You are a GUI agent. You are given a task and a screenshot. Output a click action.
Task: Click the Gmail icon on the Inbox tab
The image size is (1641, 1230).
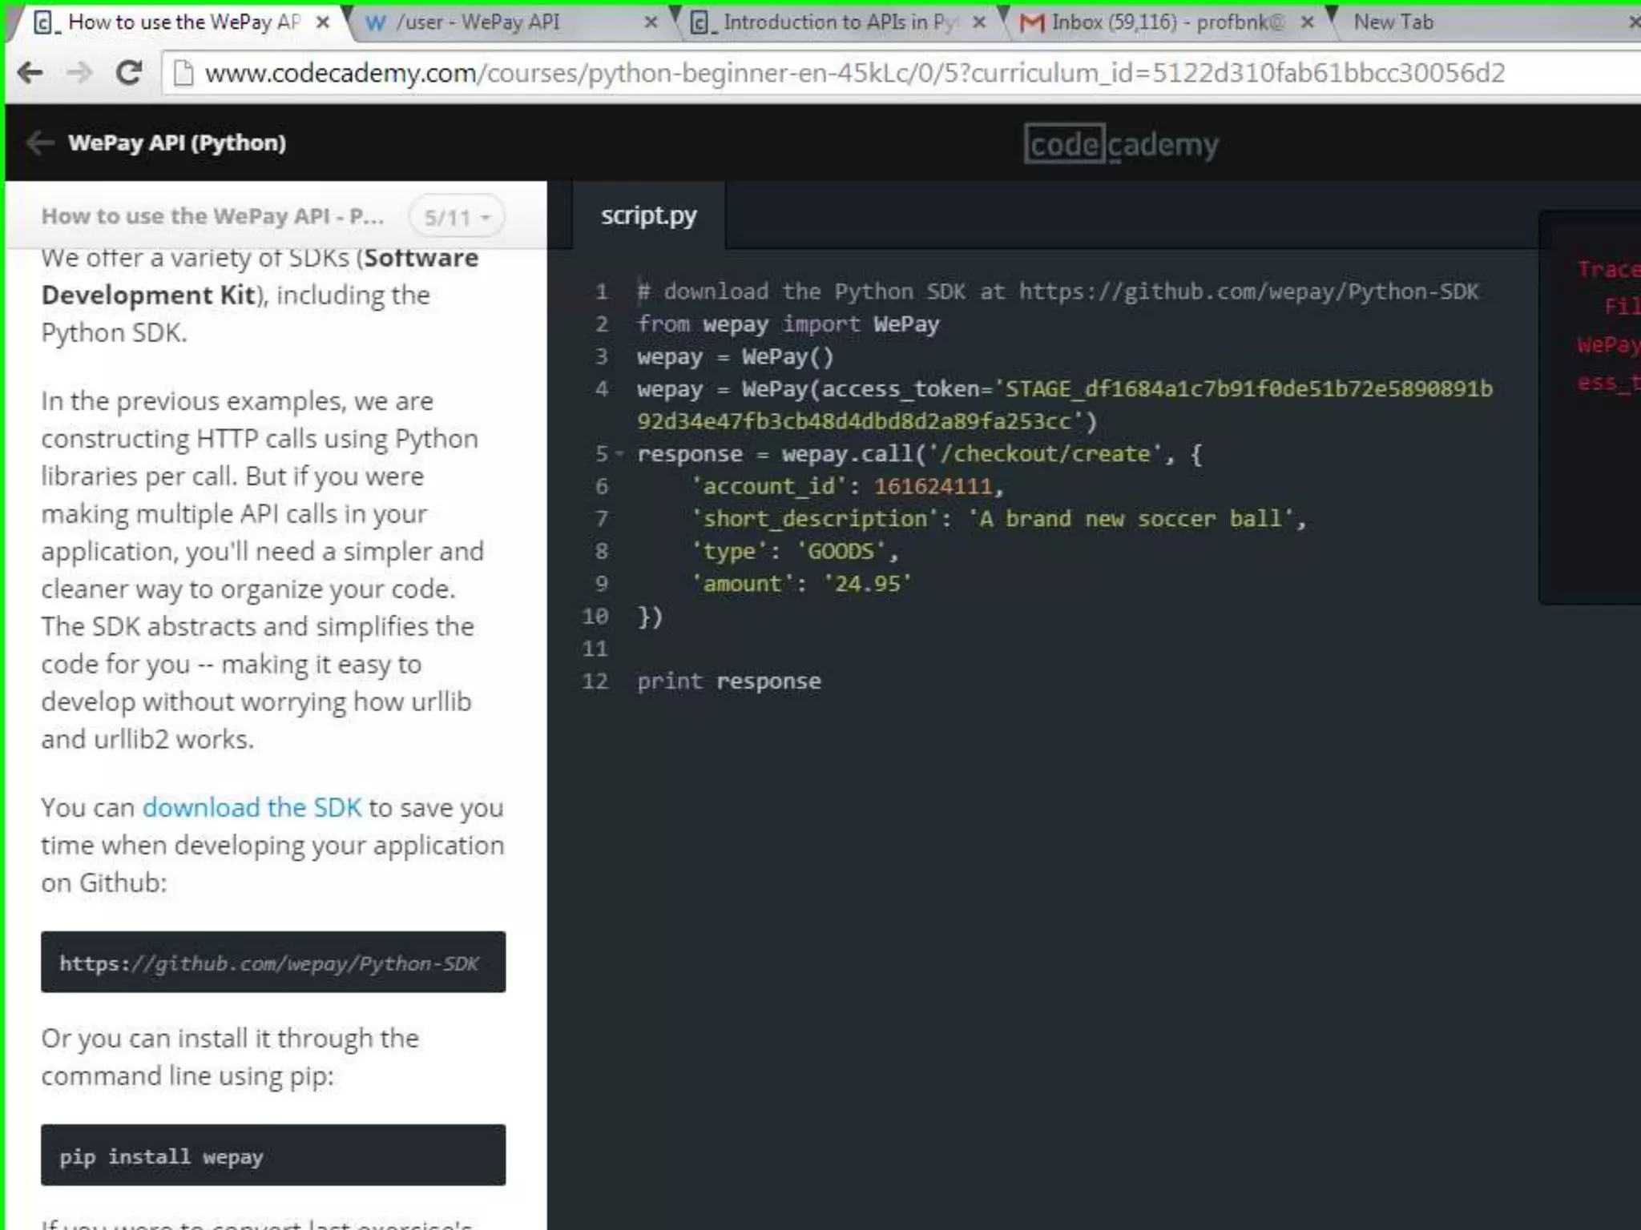tap(1032, 22)
